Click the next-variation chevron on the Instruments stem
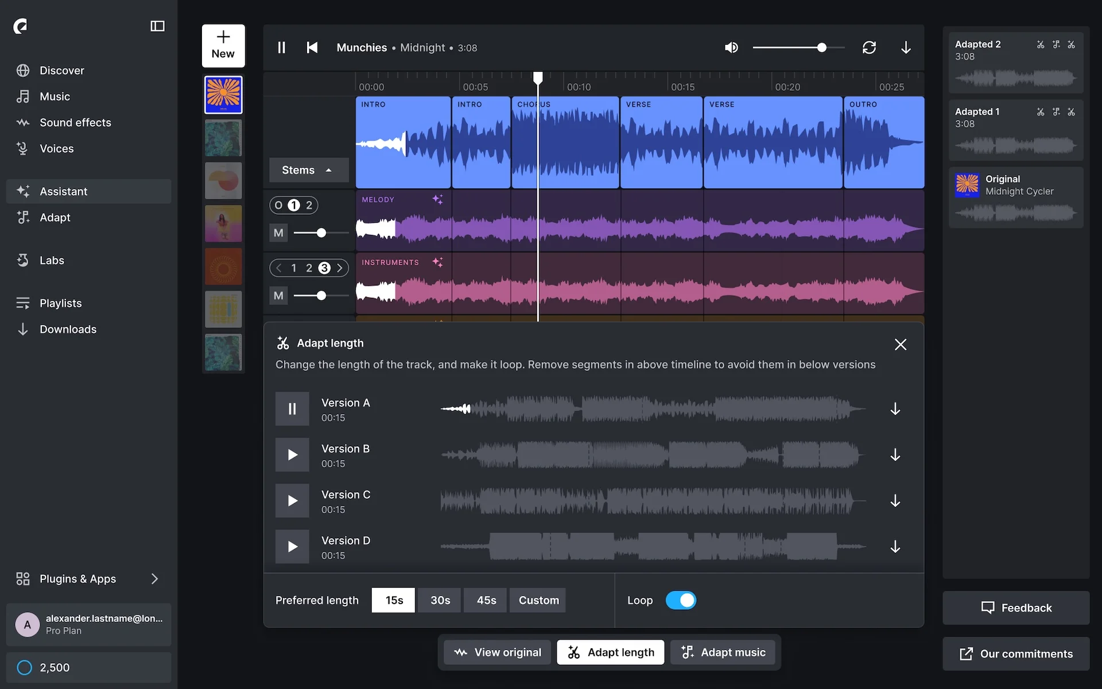The width and height of the screenshot is (1102, 689). (x=340, y=268)
